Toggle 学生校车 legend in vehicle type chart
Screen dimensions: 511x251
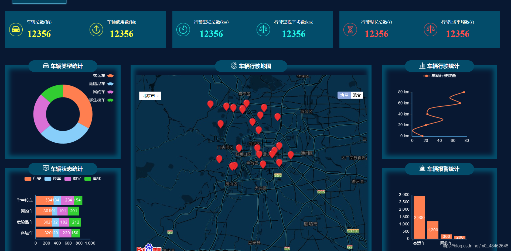click(101, 100)
